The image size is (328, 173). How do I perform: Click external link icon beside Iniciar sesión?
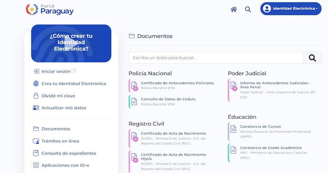(x=73, y=71)
